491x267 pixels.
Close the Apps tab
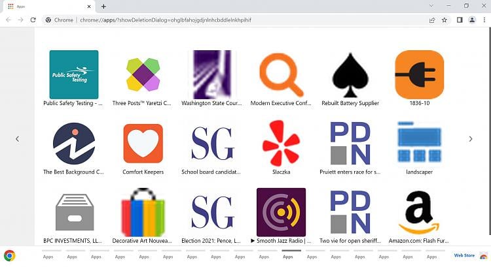click(89, 7)
